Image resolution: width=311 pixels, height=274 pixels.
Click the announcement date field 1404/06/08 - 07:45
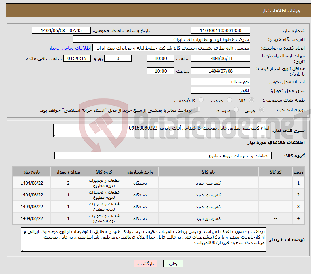pos(61,30)
